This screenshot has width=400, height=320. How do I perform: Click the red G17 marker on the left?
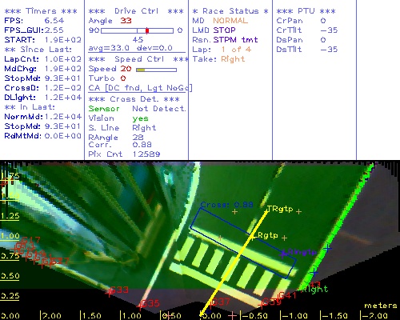click(x=30, y=240)
